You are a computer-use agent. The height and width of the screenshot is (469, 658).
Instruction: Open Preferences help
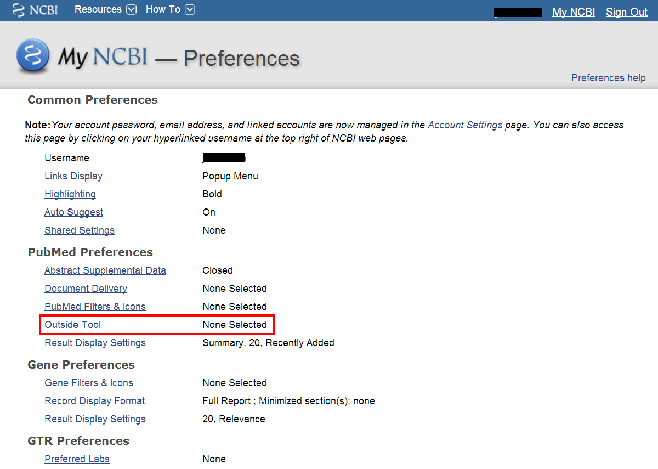(x=609, y=77)
